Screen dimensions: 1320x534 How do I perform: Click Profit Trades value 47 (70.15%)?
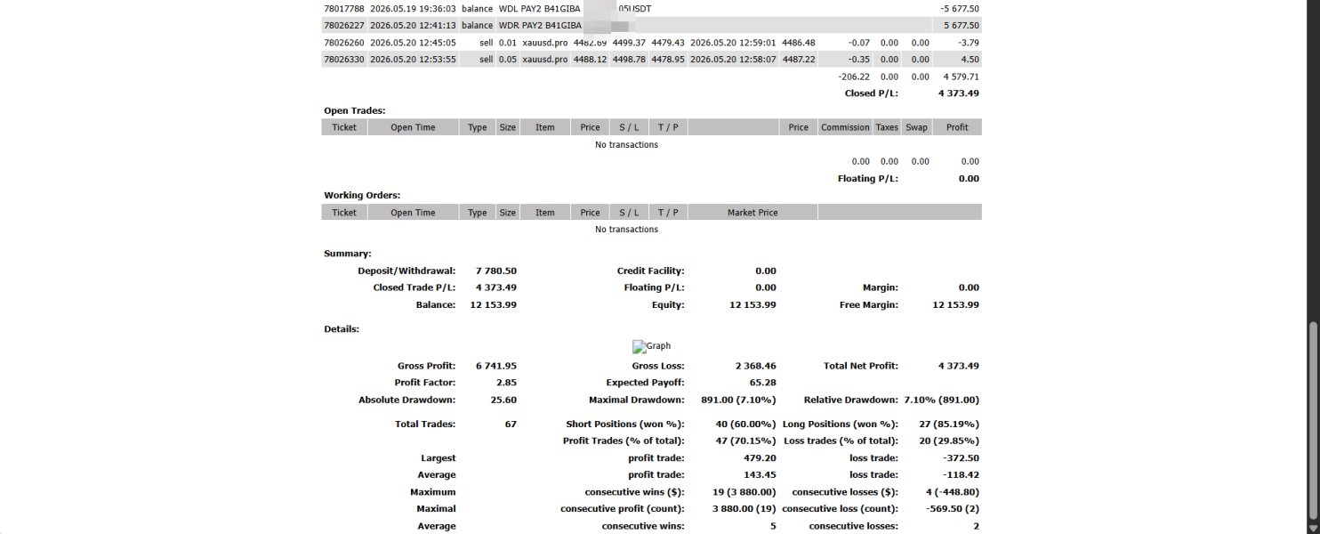point(745,441)
